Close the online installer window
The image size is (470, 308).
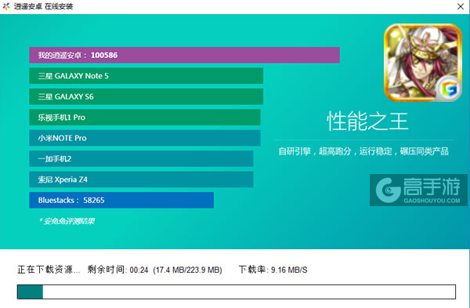click(x=461, y=6)
